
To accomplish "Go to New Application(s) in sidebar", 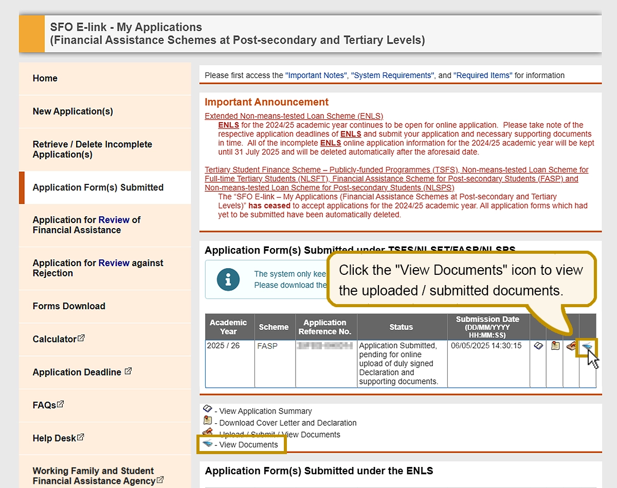I will tap(72, 111).
